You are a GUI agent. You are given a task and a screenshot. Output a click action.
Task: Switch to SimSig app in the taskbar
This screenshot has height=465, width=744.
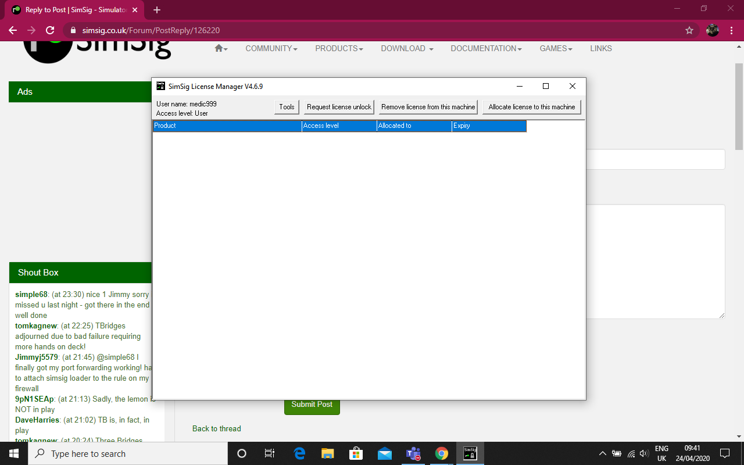tap(470, 453)
